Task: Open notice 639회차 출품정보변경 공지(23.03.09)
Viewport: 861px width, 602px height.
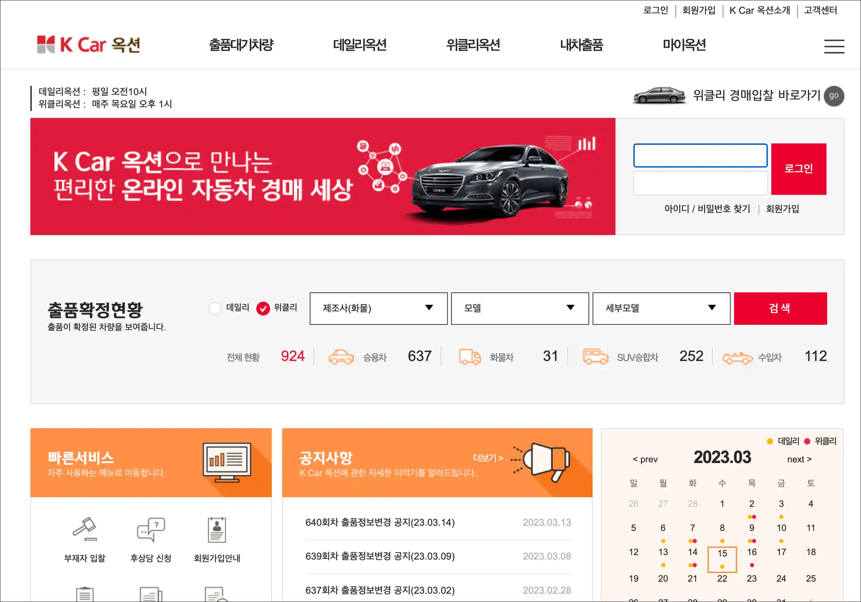Action: pos(380,556)
